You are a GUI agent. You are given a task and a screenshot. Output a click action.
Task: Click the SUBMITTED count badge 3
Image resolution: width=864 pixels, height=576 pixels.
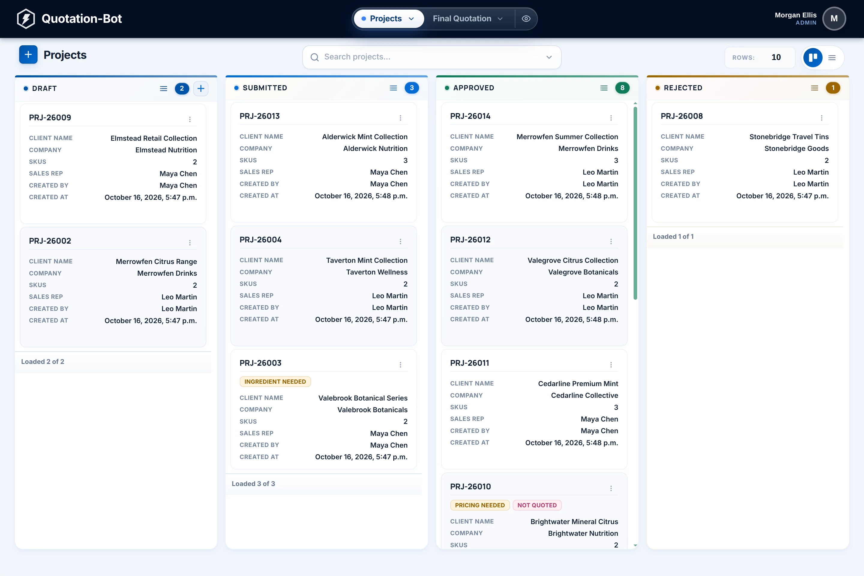click(x=412, y=88)
